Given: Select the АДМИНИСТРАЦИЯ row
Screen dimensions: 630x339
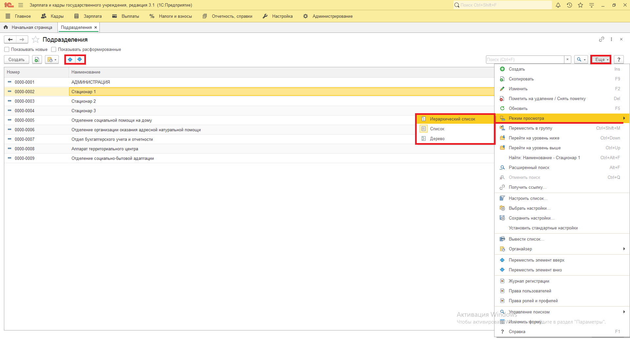Looking at the screenshot, I should [x=249, y=82].
